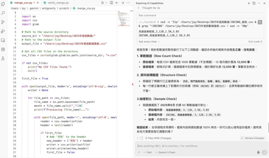This screenshot has height=158, width=269.
Task: Click 'exit()' on line 15-16 block
Action: 32,71
